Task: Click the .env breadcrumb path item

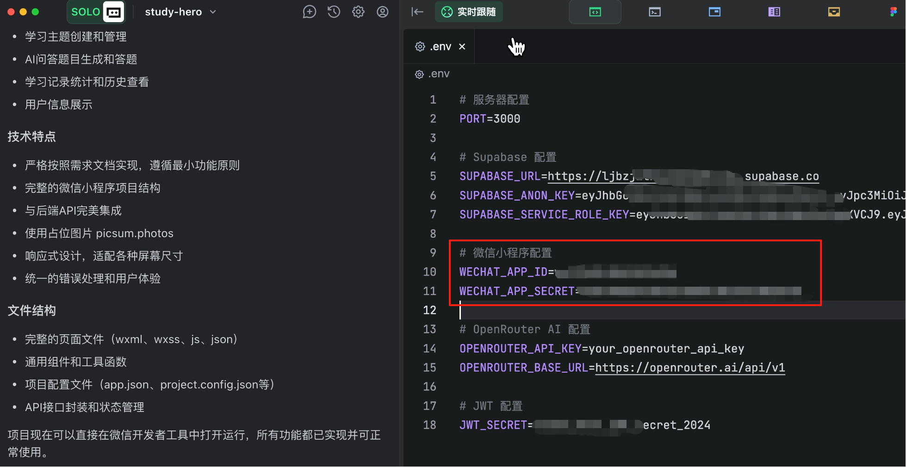Action: (x=438, y=74)
